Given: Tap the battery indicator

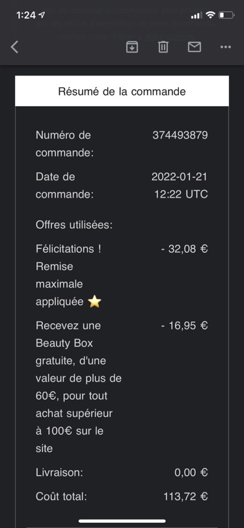Looking at the screenshot, I should (226, 15).
